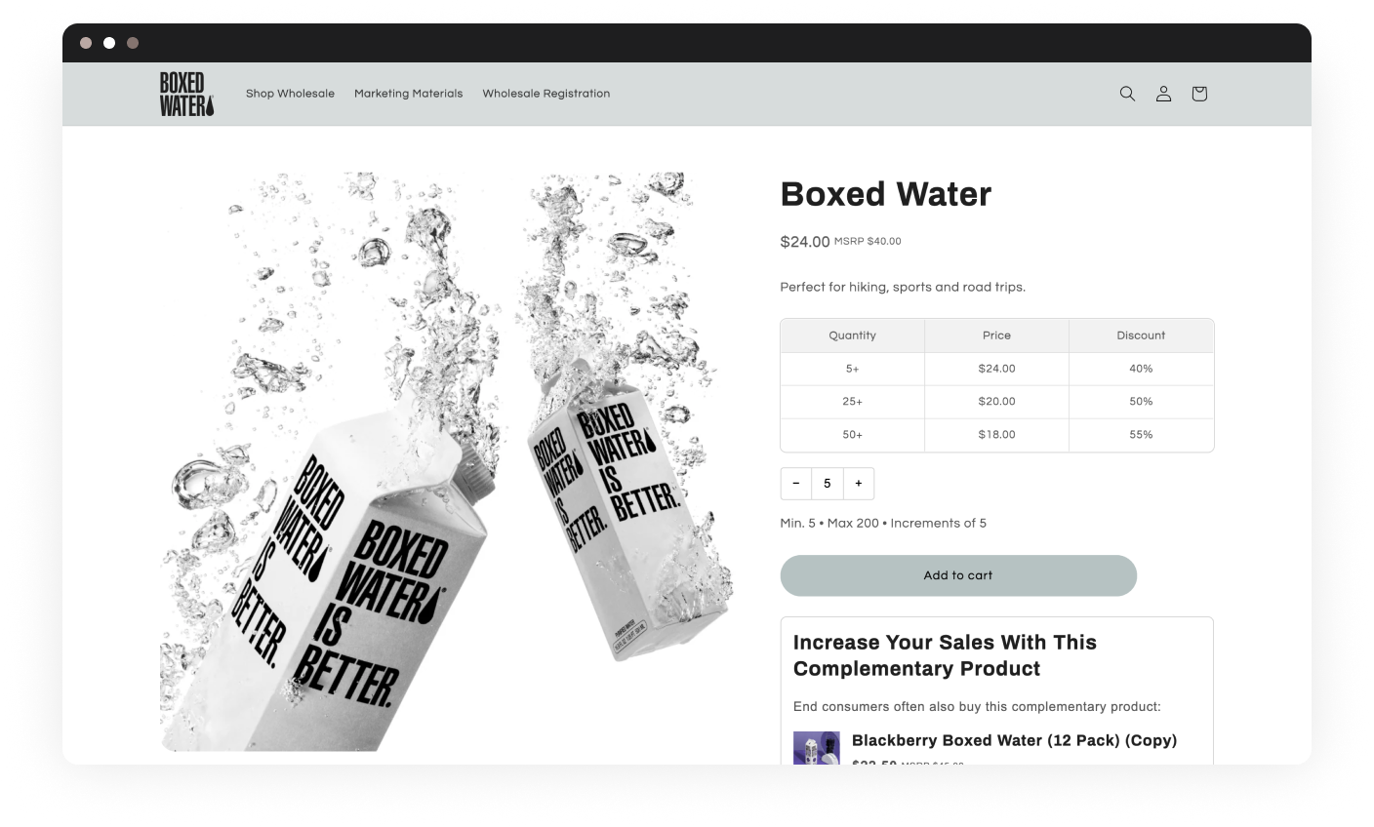Image resolution: width=1374 pixels, height=827 pixels.
Task: Increase quantity with the plus button
Action: tap(859, 484)
